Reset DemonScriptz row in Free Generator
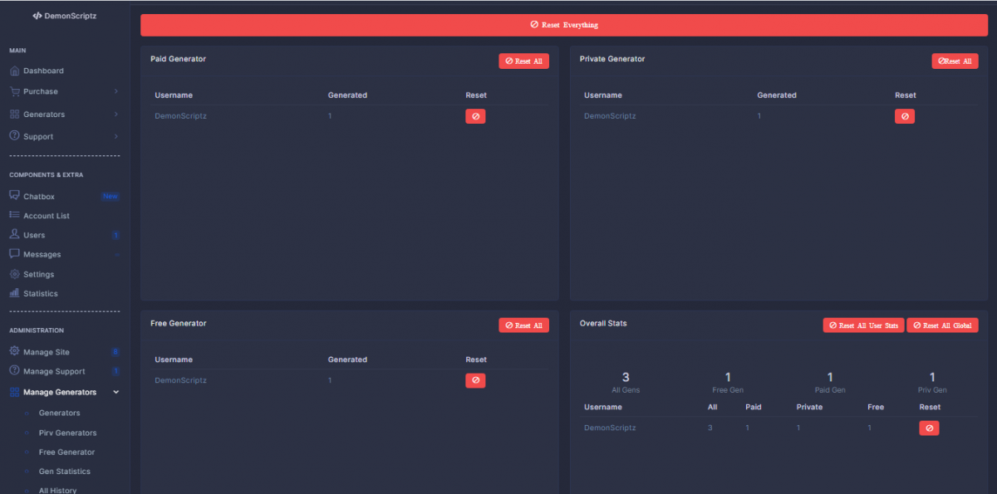This screenshot has height=494, width=997. pyautogui.click(x=475, y=380)
